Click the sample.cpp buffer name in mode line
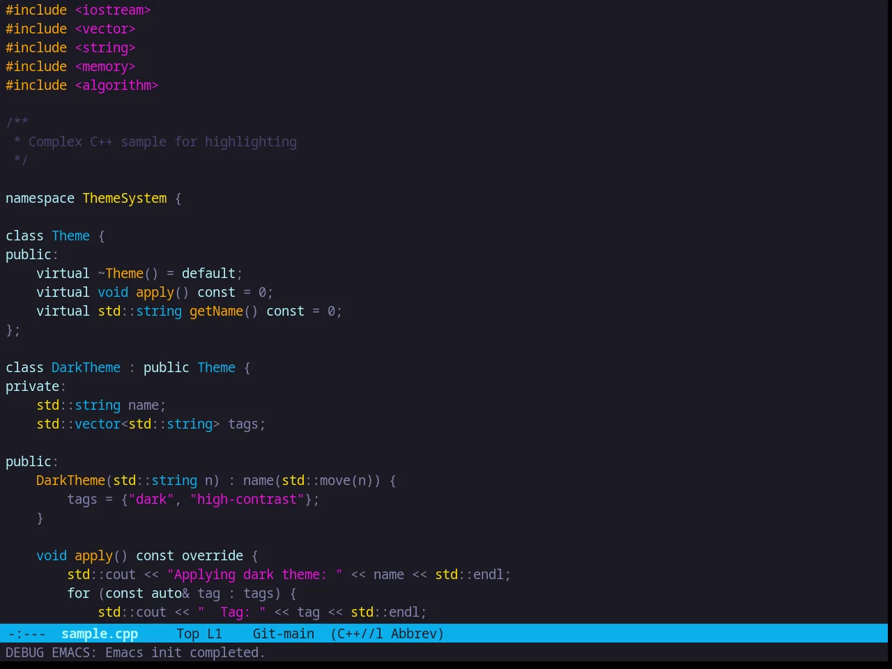Viewport: 892px width, 669px height. pyautogui.click(x=100, y=633)
